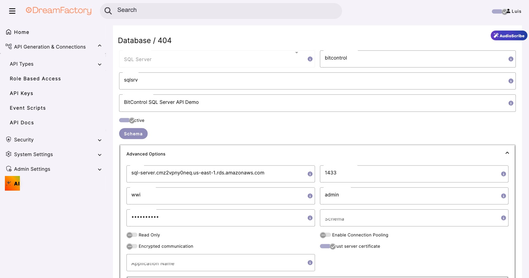This screenshot has width=529, height=278.
Task: Click the Schema button
Action: click(133, 134)
